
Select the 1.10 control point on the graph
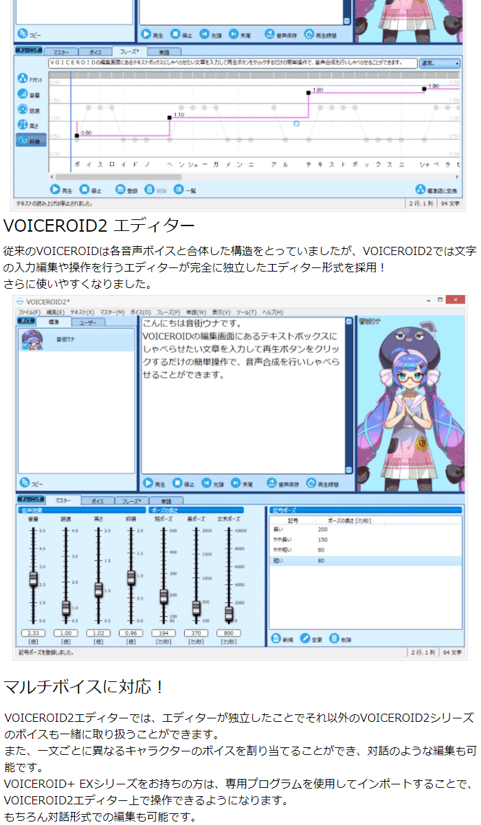[x=170, y=118]
